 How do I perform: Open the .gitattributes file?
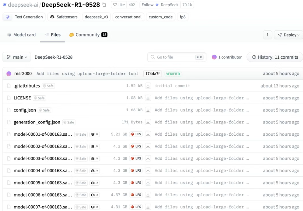click(x=27, y=86)
